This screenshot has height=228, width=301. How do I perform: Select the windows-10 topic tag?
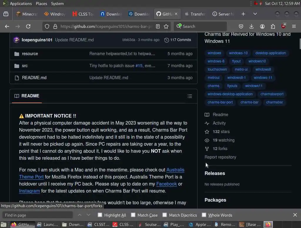pyautogui.click(x=238, y=53)
